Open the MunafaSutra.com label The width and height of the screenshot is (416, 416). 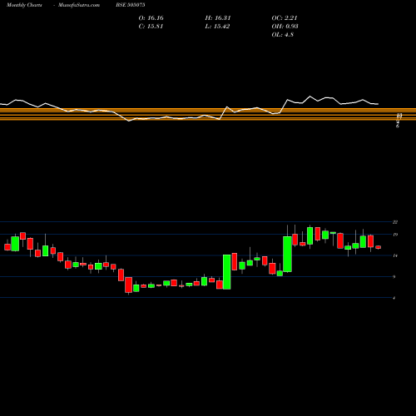click(79, 5)
